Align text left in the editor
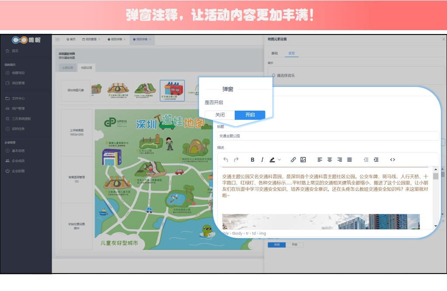Screen dimensions: 447x291 click(x=320, y=160)
